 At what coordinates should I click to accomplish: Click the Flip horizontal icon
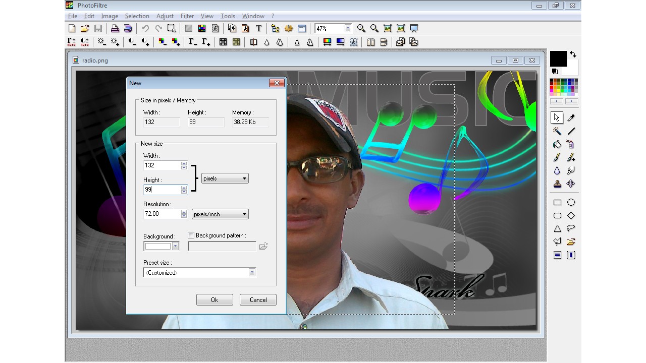point(370,42)
